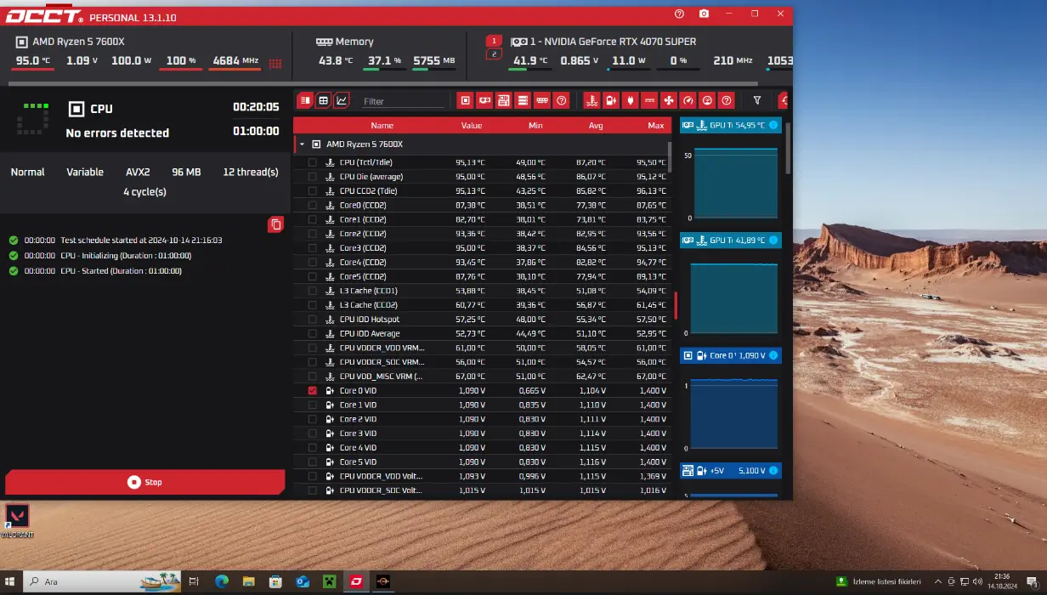Sort by the Avg column header
This screenshot has width=1047, height=595.
[x=596, y=125]
